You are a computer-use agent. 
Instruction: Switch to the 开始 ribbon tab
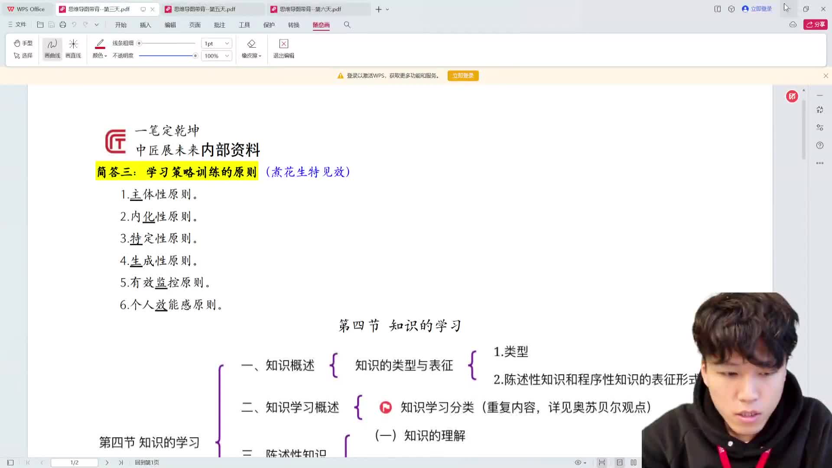tap(120, 25)
